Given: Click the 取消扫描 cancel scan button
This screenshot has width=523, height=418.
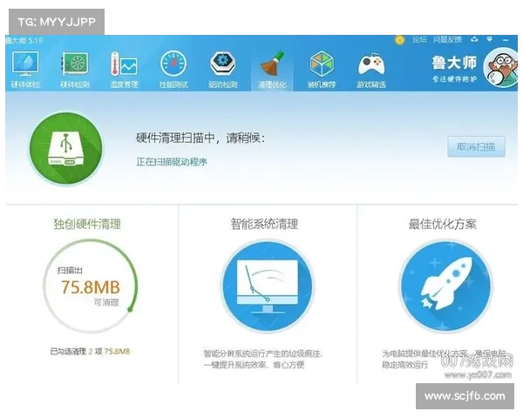Looking at the screenshot, I should (476, 146).
